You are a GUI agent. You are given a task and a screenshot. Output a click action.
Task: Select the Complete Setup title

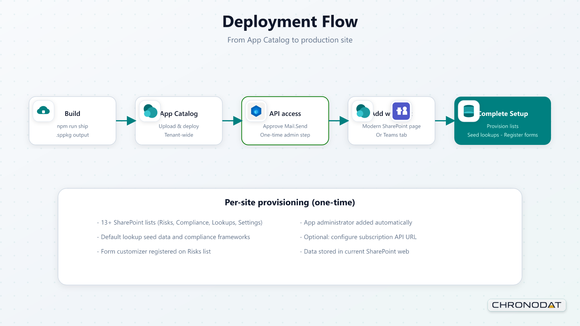click(504, 114)
